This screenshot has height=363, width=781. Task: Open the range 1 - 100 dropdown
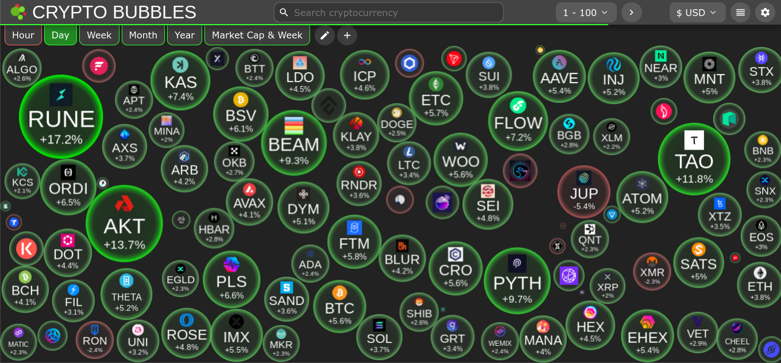[x=586, y=12]
